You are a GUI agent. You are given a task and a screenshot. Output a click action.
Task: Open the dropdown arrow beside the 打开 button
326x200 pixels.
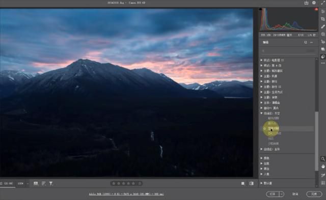282,194
